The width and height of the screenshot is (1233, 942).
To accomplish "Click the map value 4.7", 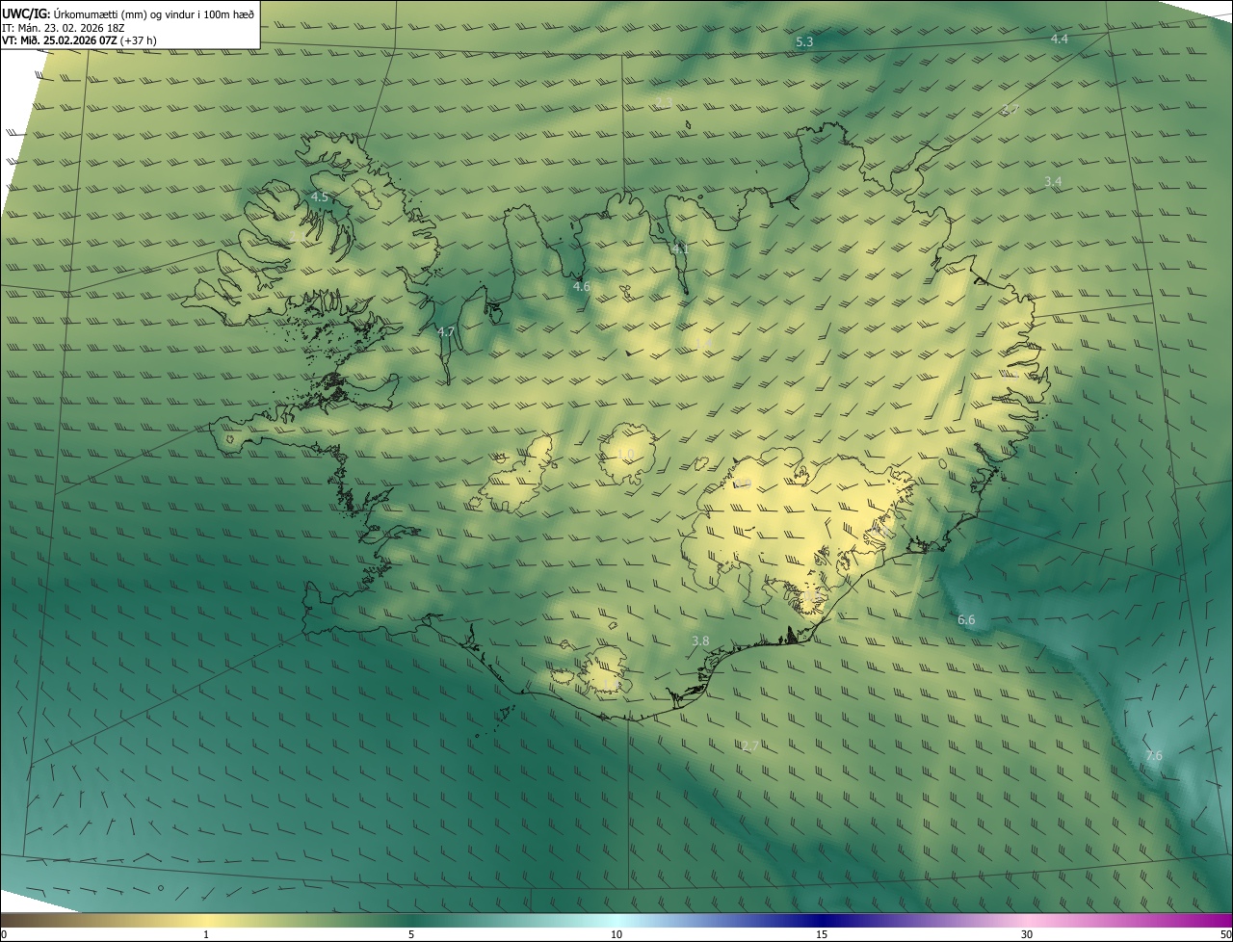I will pyautogui.click(x=446, y=332).
